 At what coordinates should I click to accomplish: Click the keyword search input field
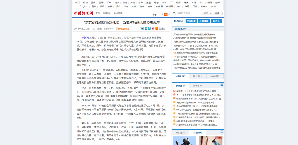(189, 13)
